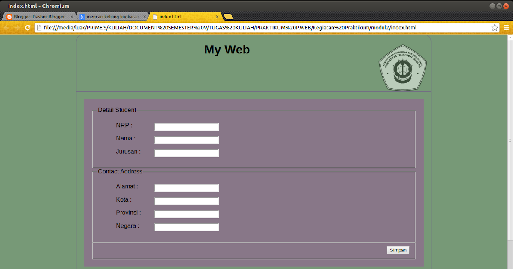Focus the Jurusan input field

point(187,153)
